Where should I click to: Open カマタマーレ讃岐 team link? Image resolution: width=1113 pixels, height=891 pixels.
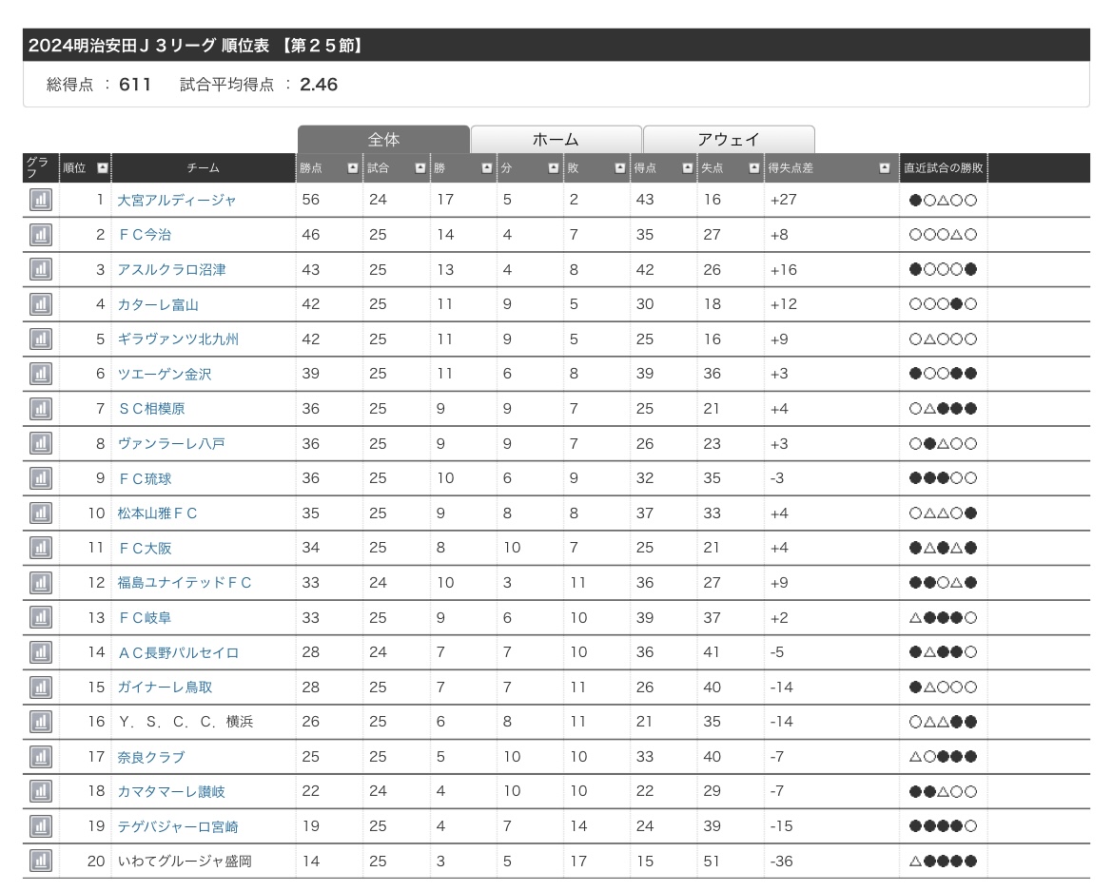tap(171, 792)
